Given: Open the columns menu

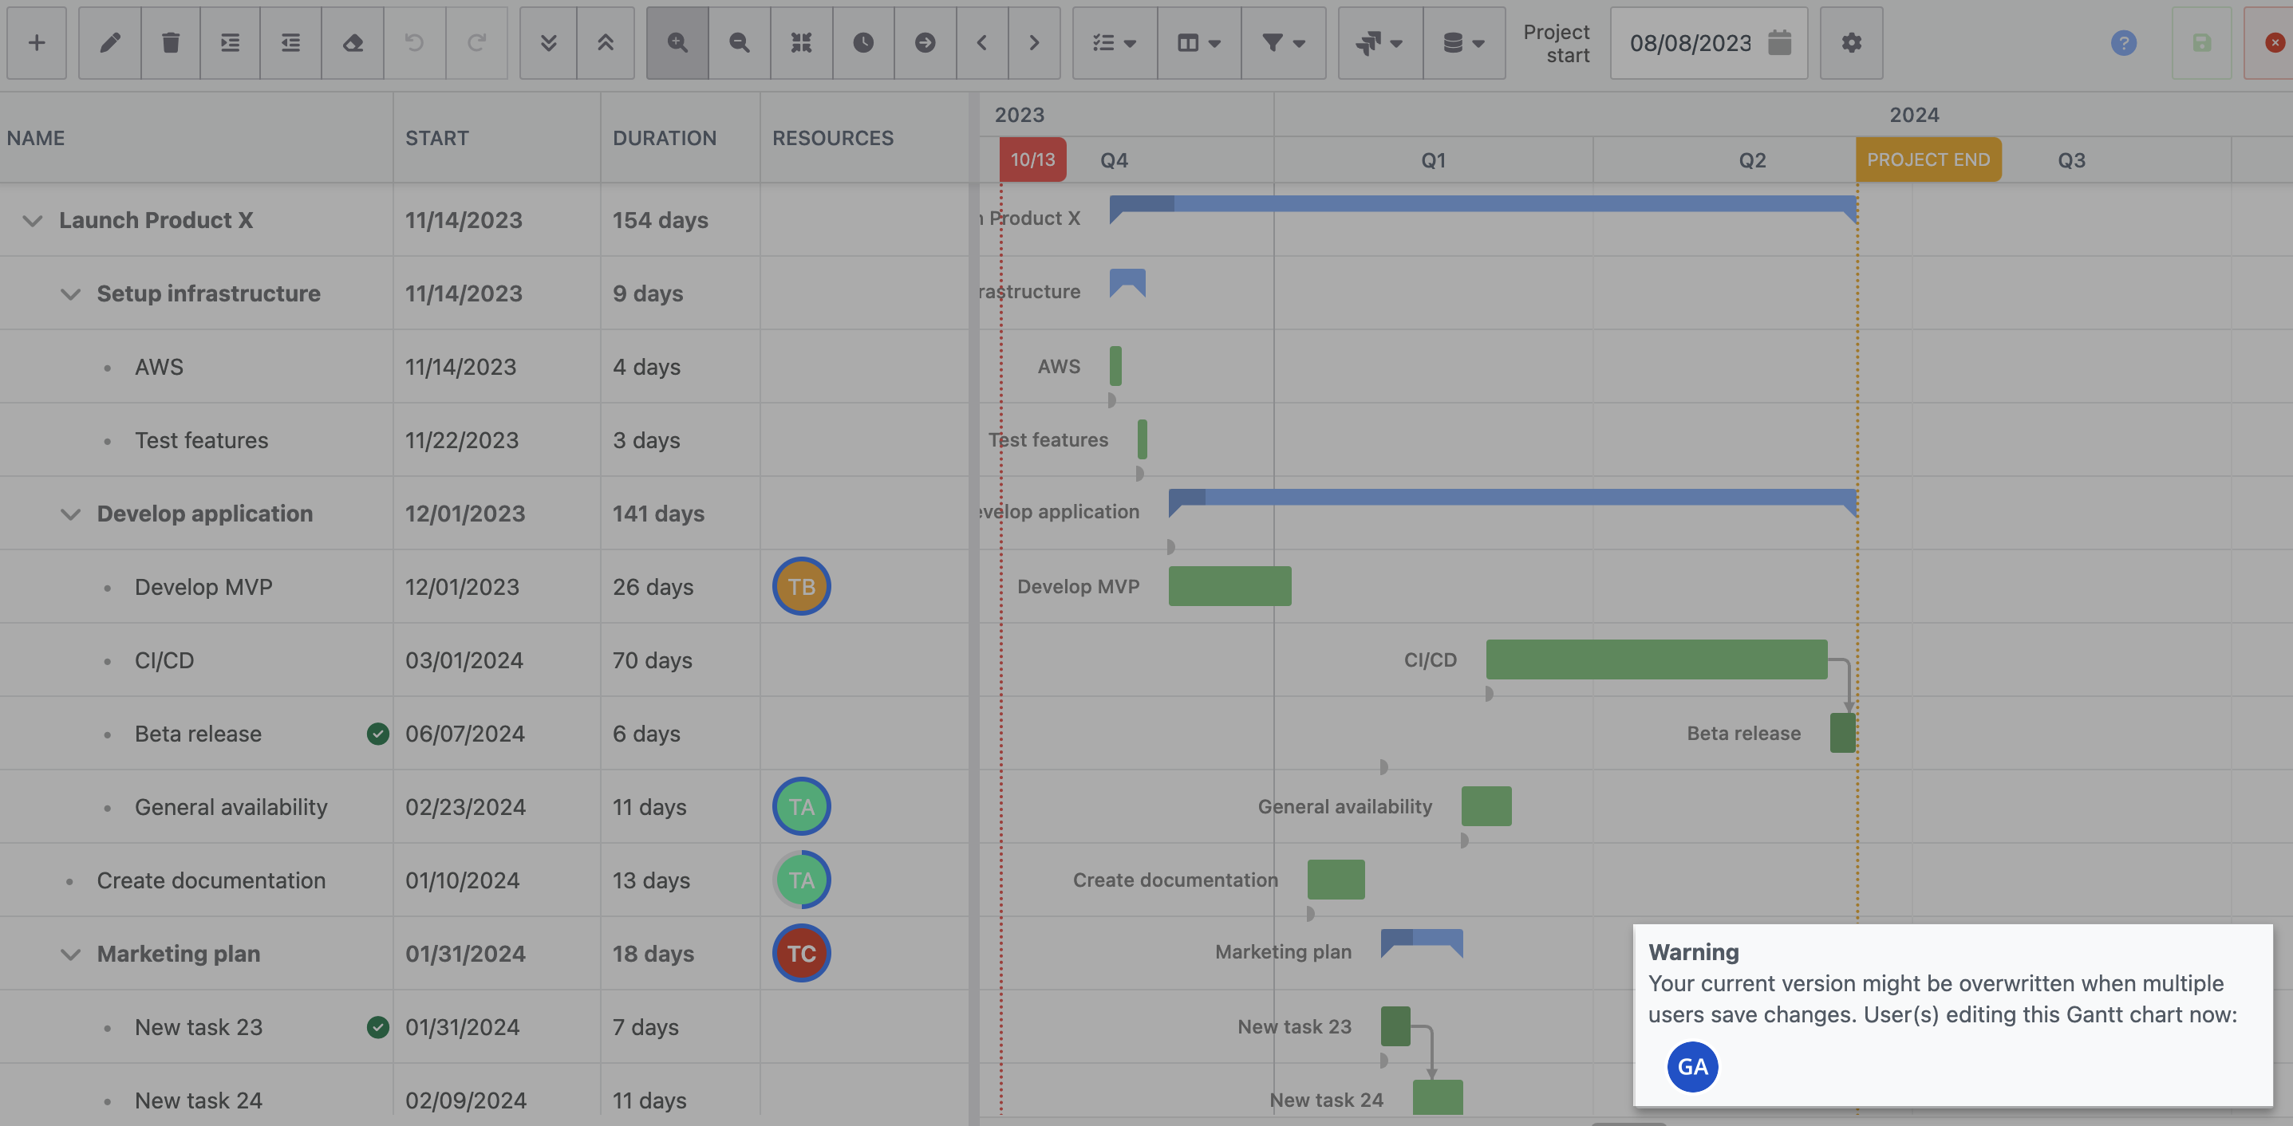Looking at the screenshot, I should pyautogui.click(x=1198, y=41).
